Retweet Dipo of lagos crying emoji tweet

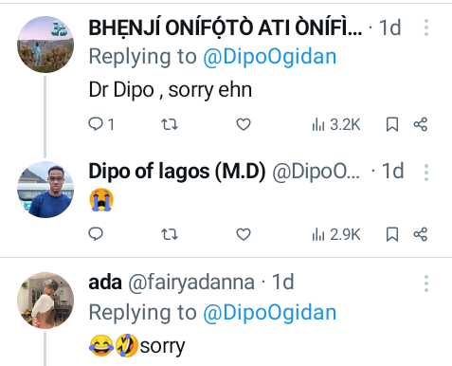(x=170, y=234)
